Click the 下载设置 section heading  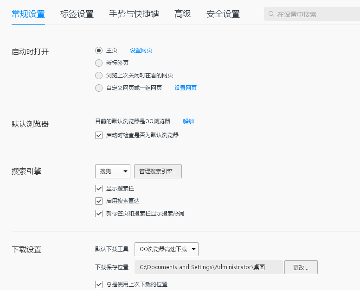pos(26,250)
